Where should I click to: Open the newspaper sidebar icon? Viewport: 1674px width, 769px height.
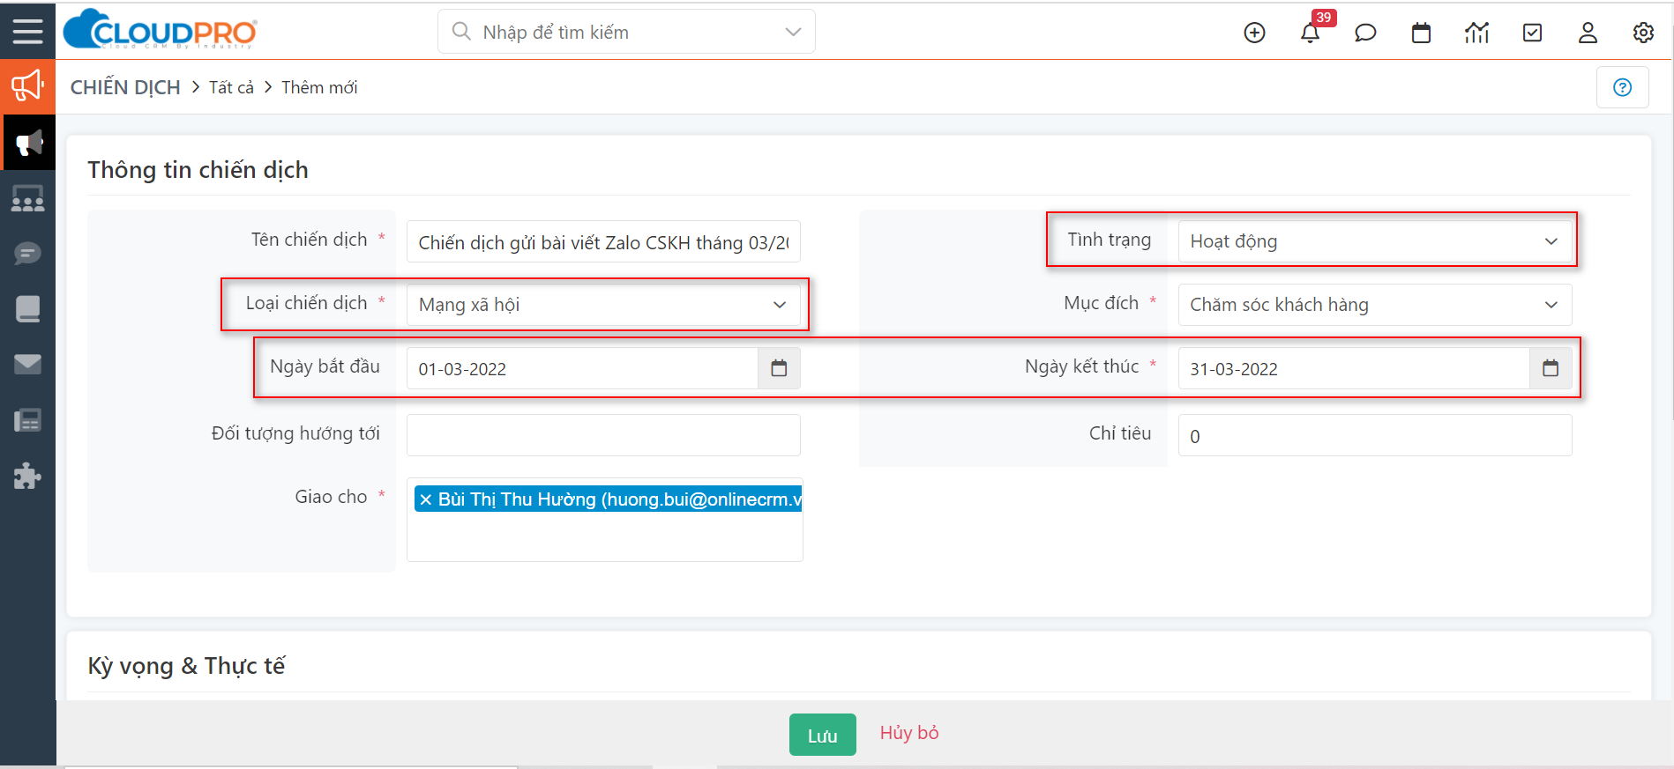click(27, 420)
